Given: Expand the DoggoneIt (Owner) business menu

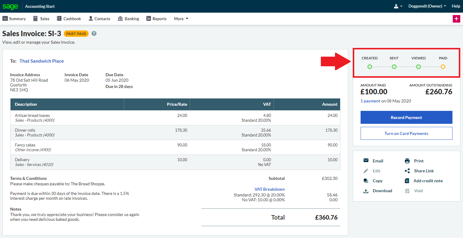Looking at the screenshot, I should (x=427, y=6).
